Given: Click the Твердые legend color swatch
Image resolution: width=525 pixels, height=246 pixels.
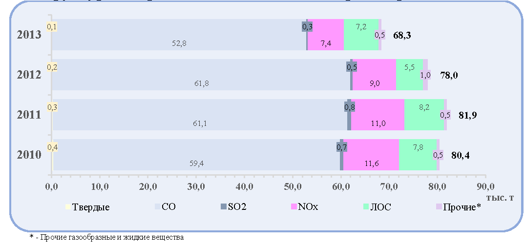Looking at the screenshot, I should coord(67,207).
